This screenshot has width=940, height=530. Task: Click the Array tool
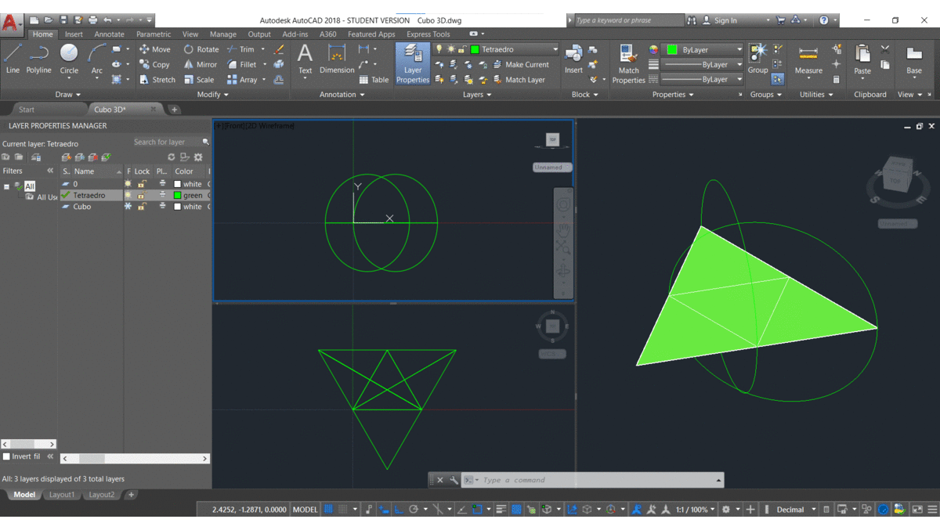pos(242,79)
